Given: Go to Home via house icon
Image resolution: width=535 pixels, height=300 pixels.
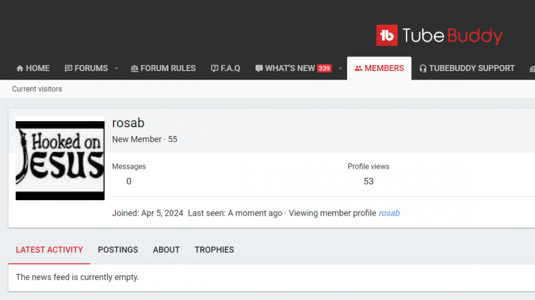Looking at the screenshot, I should pyautogui.click(x=33, y=68).
